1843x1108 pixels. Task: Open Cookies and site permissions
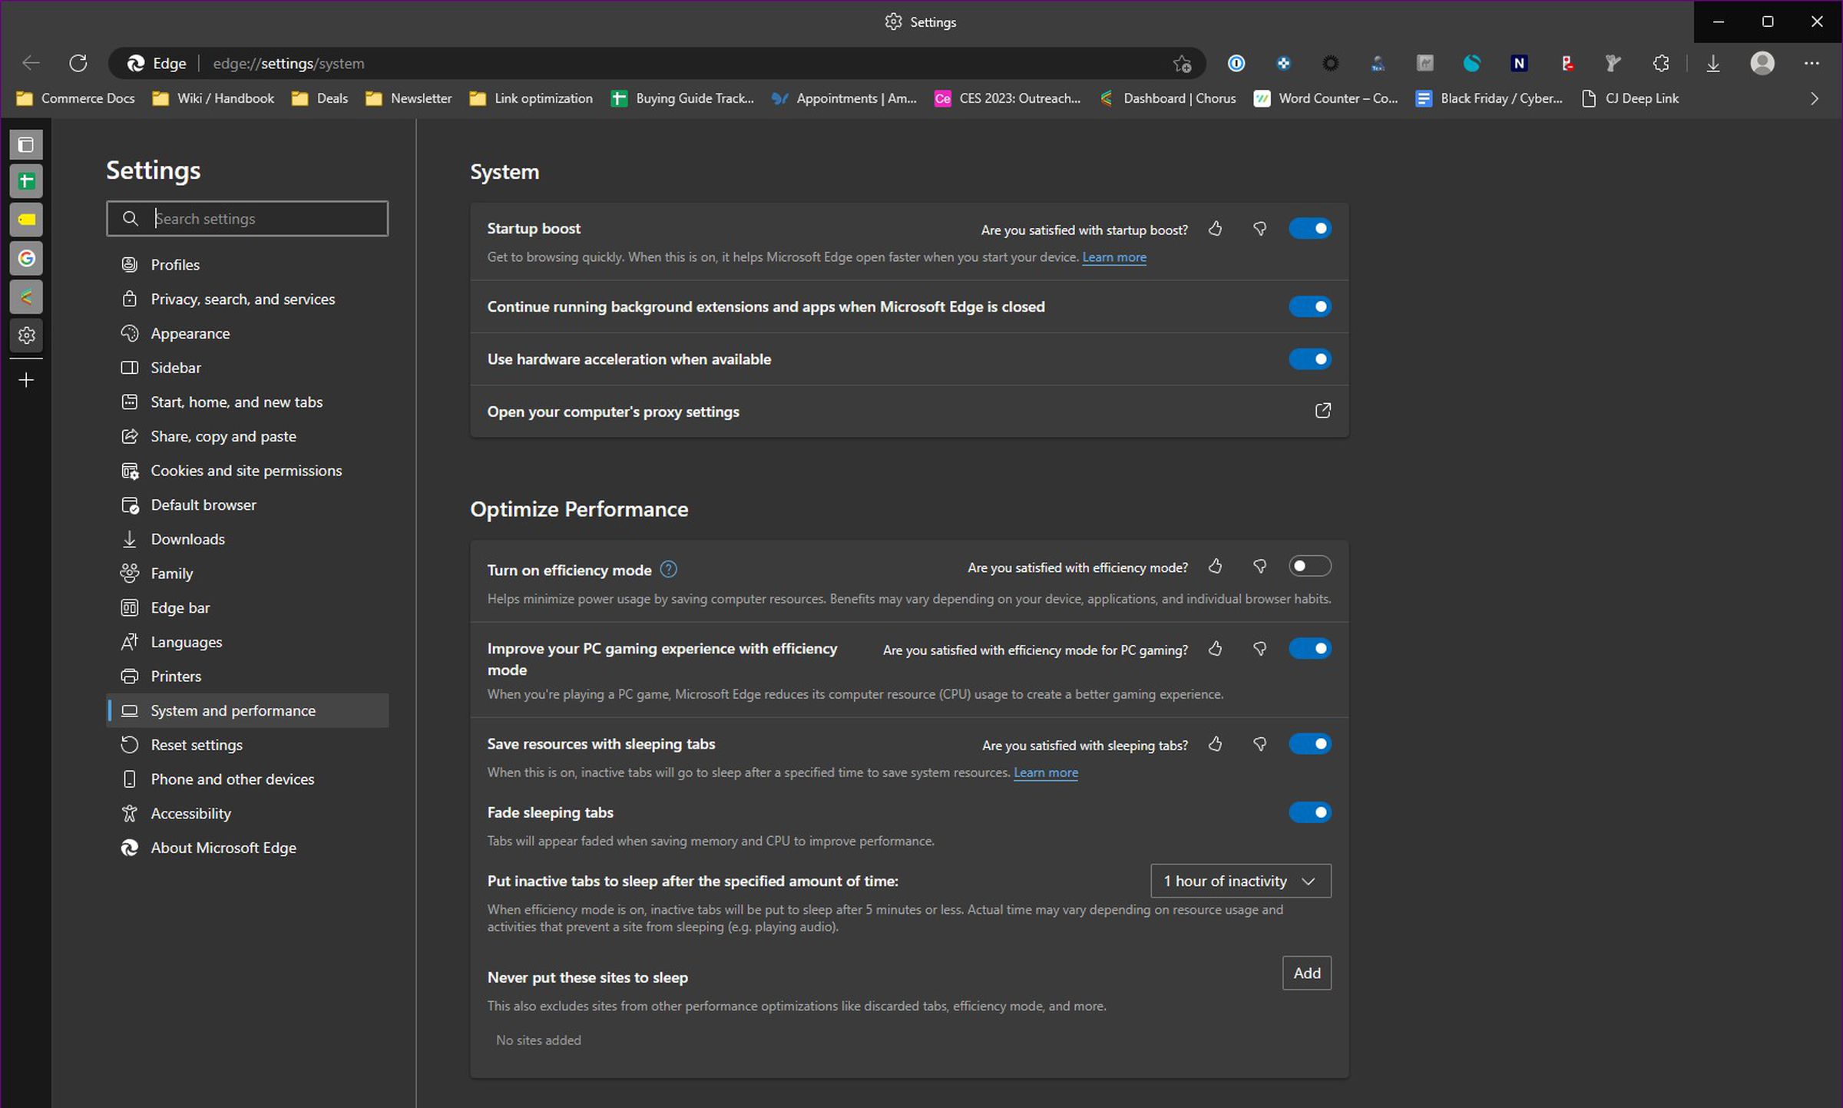(x=247, y=470)
